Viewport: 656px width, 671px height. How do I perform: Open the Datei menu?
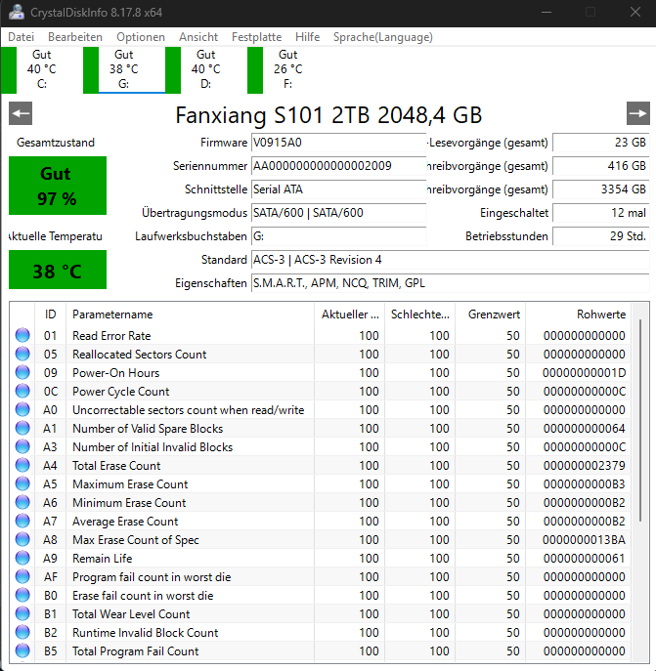(21, 37)
